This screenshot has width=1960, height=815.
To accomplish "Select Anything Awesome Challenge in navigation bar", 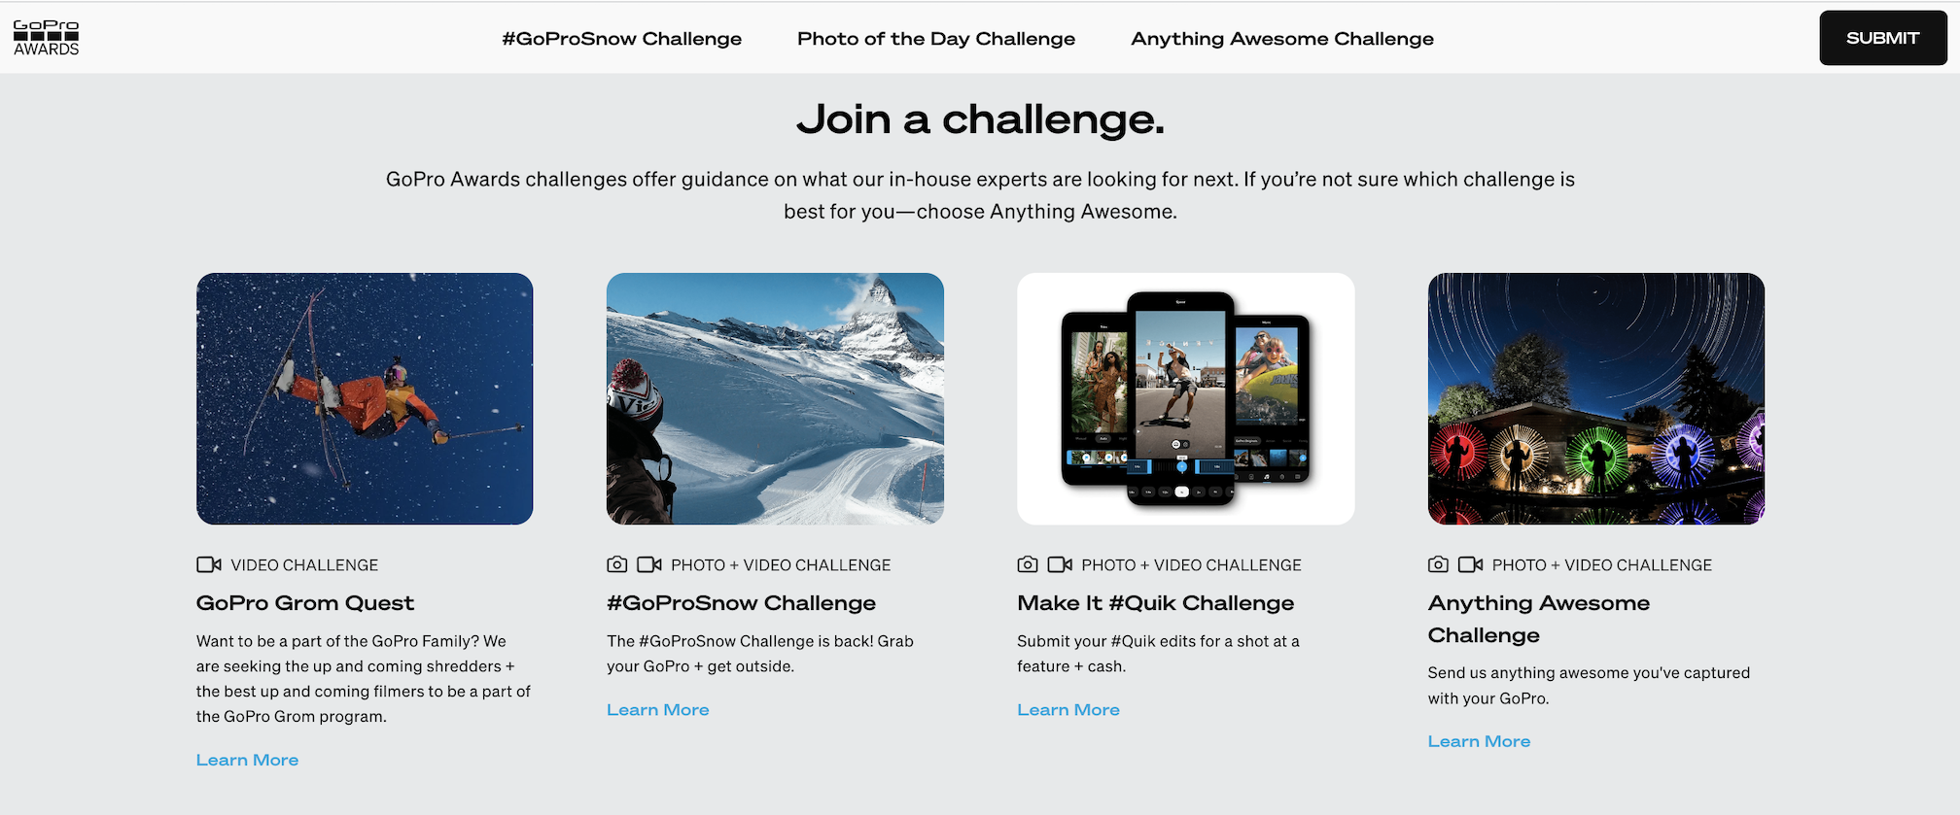I will click(x=1282, y=39).
